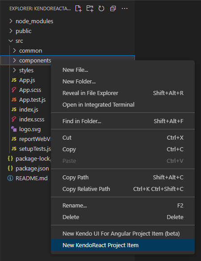Select Copy Relative Path menu entry
This screenshot has width=201, height=261.
(123, 189)
